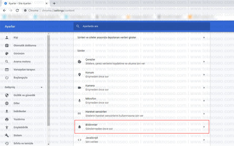Image resolution: width=234 pixels, height=146 pixels.
Task: Reload the page with refresh icon
Action: (17, 11)
